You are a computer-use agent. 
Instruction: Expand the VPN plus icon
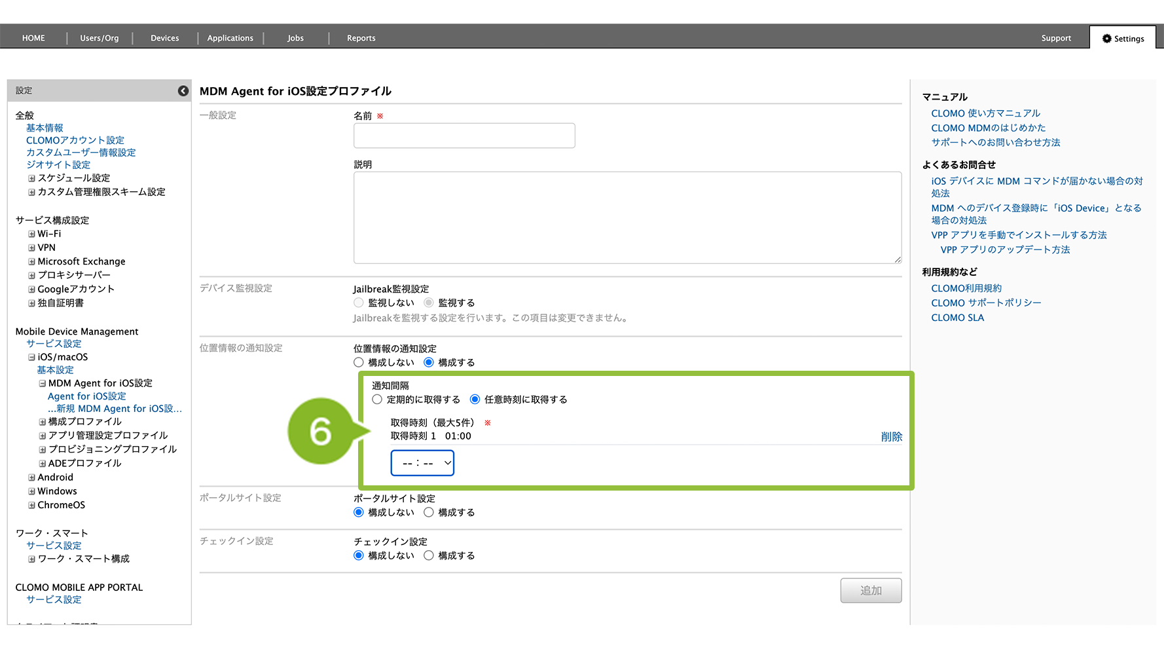(31, 248)
